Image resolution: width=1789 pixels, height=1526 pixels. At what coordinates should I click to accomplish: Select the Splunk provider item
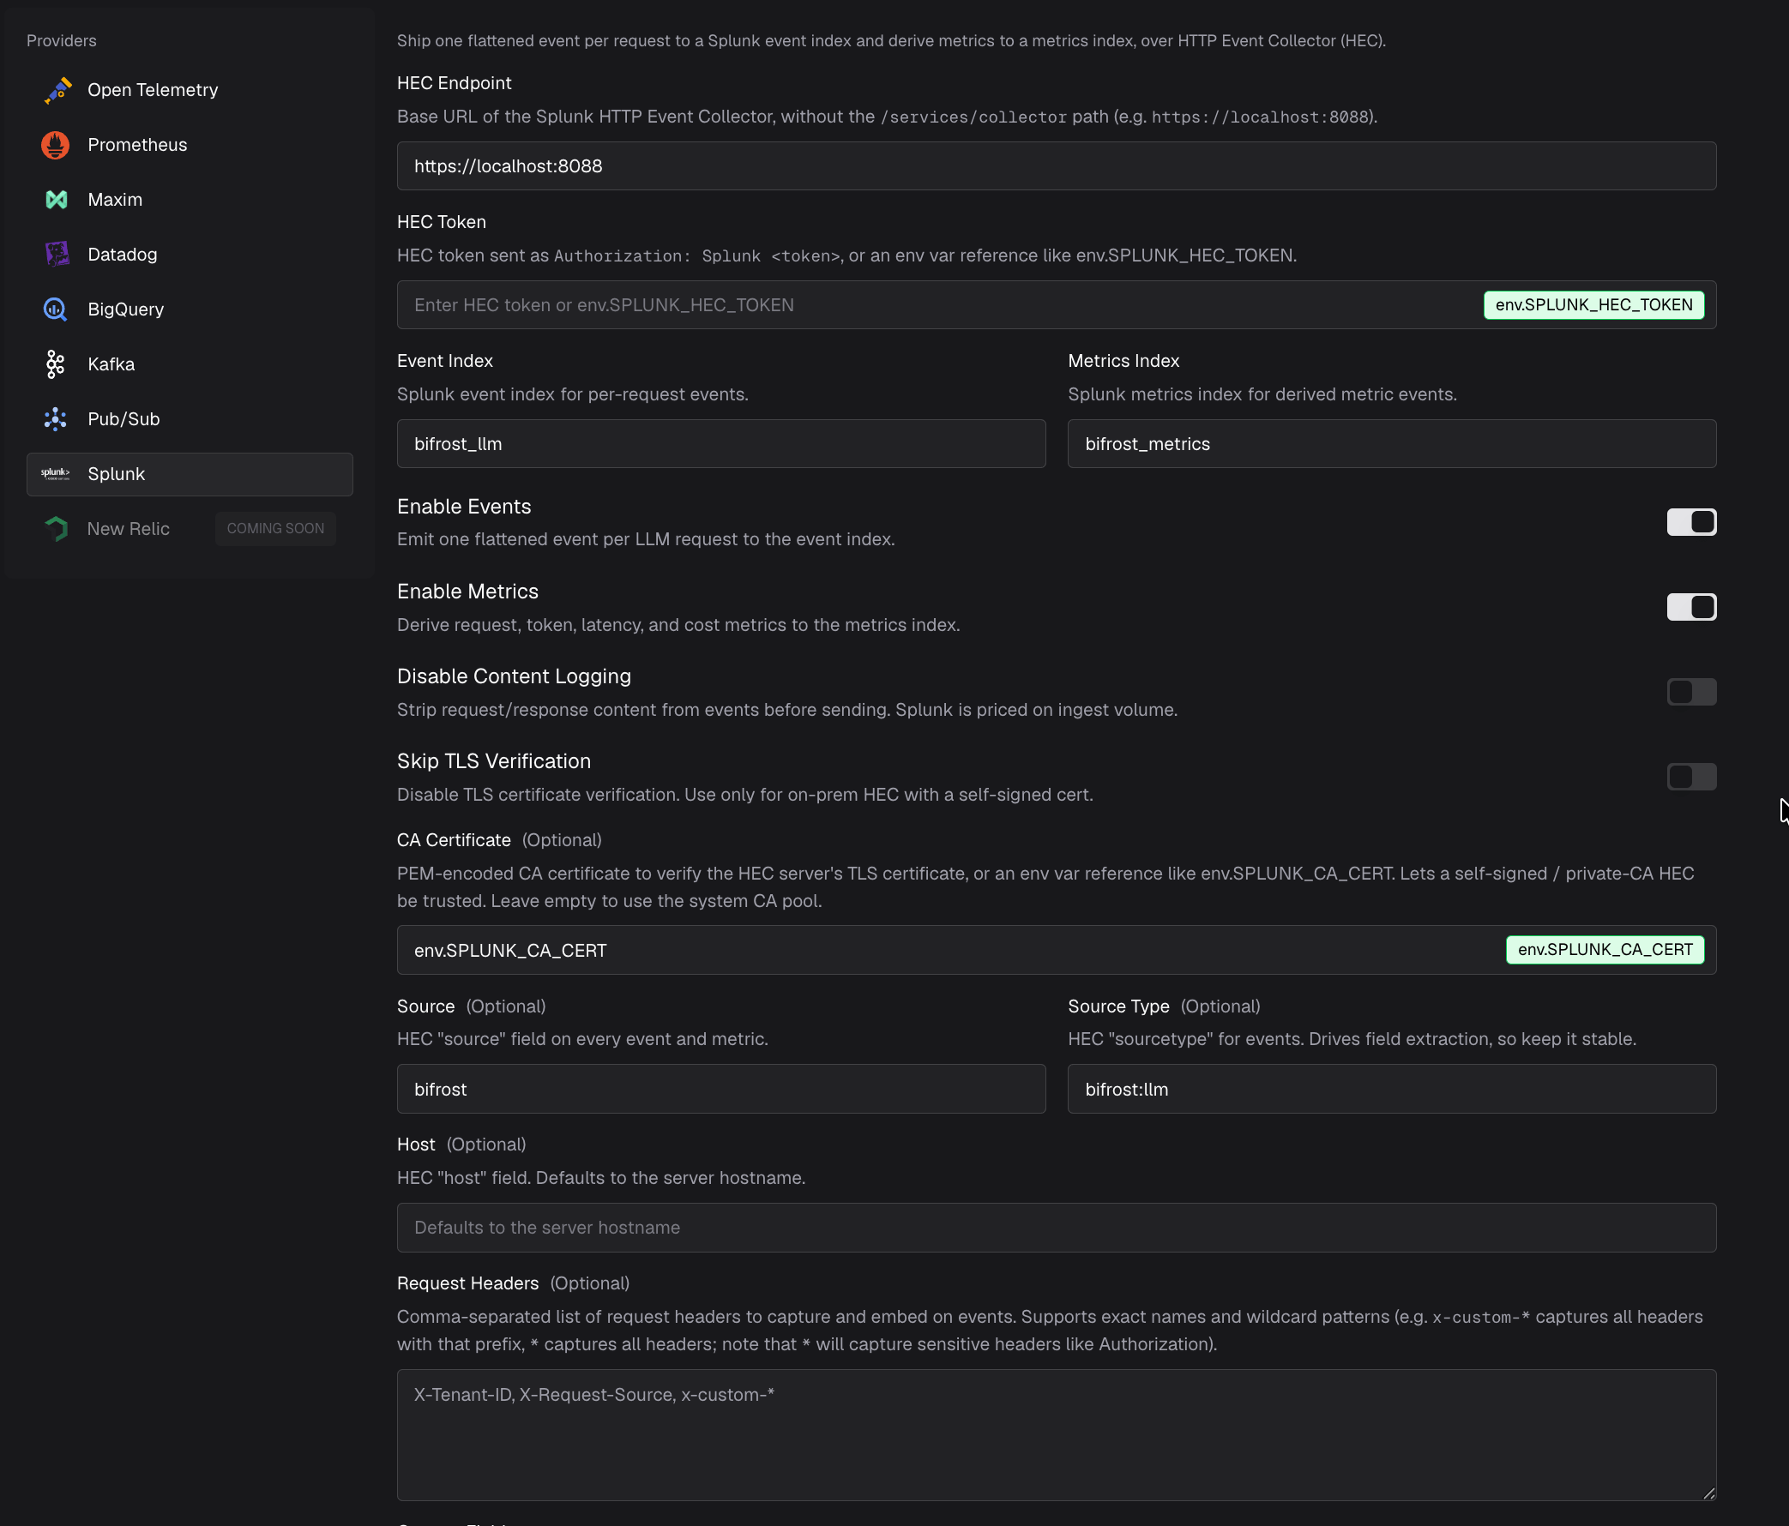tap(190, 474)
